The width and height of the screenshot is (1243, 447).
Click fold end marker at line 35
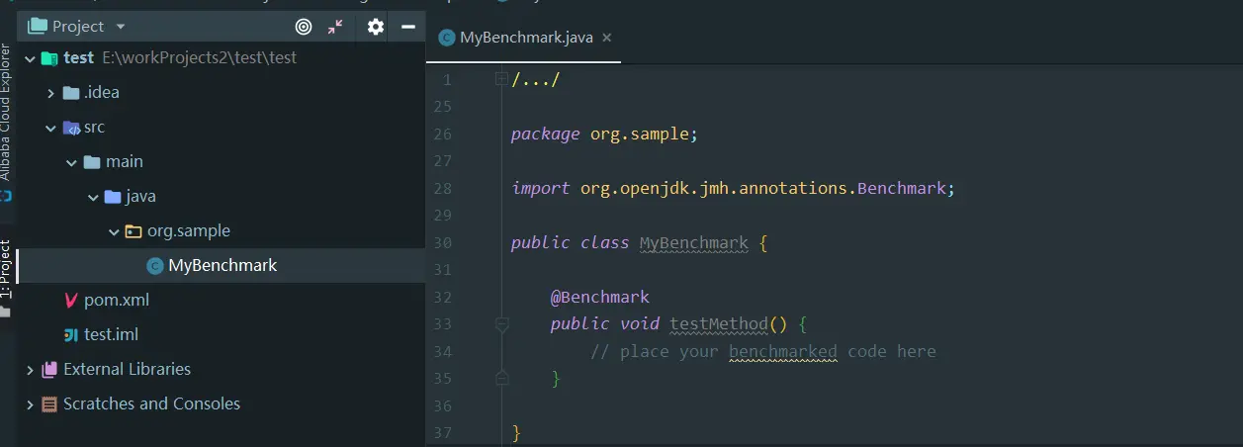[501, 378]
